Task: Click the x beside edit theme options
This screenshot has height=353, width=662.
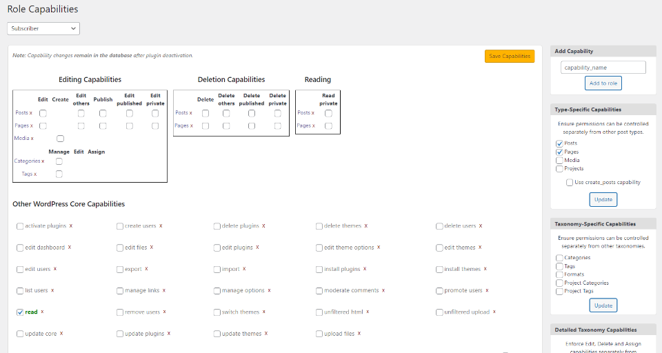Action: point(379,247)
